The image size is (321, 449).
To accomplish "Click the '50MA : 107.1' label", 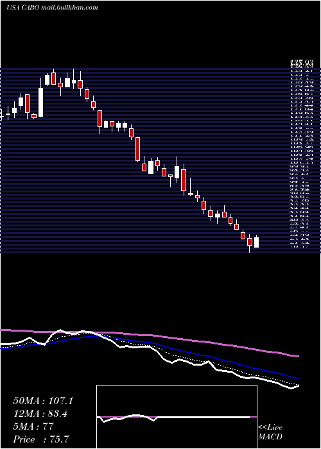I will click(43, 401).
